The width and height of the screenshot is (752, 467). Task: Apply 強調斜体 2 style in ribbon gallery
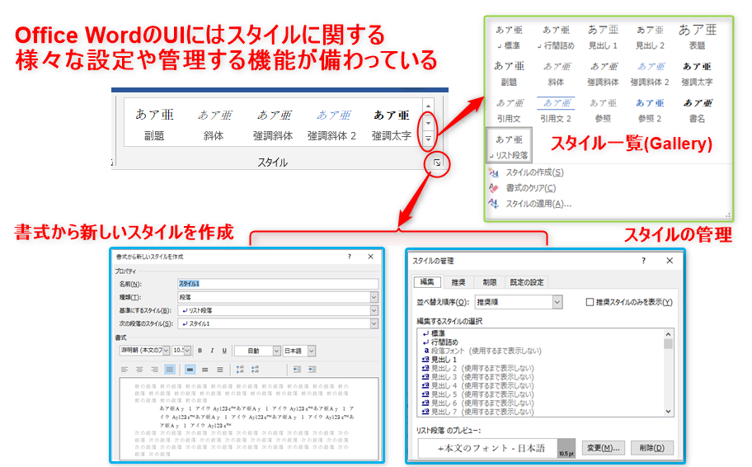coord(332,125)
